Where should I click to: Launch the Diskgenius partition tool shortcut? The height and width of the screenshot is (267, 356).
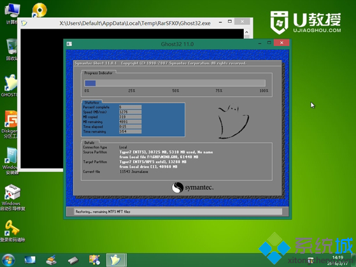pos(10,124)
